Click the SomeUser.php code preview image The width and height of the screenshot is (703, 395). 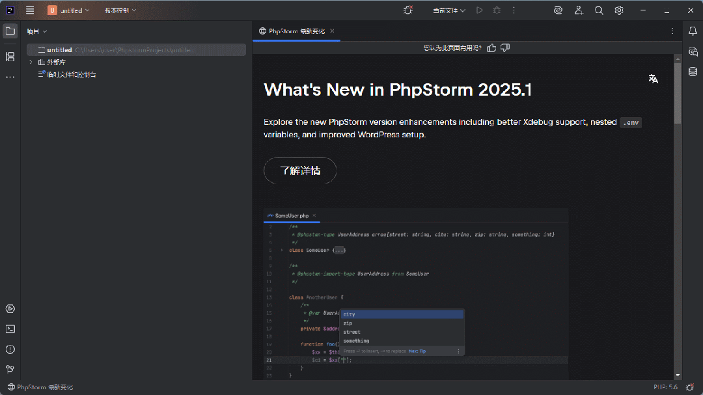tap(415, 293)
